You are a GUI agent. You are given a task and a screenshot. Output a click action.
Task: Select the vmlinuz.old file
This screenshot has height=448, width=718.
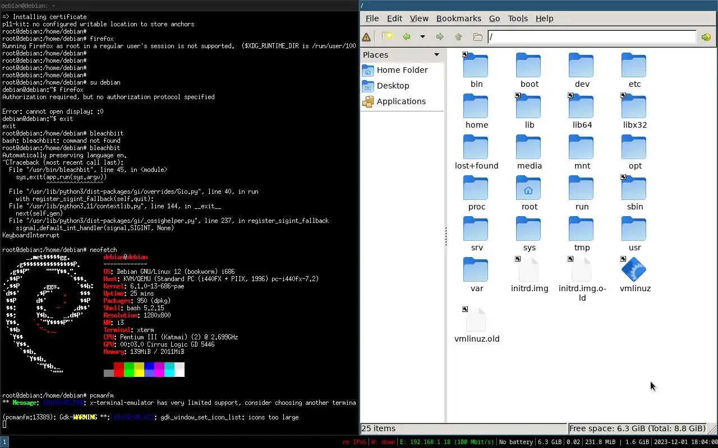point(476,320)
